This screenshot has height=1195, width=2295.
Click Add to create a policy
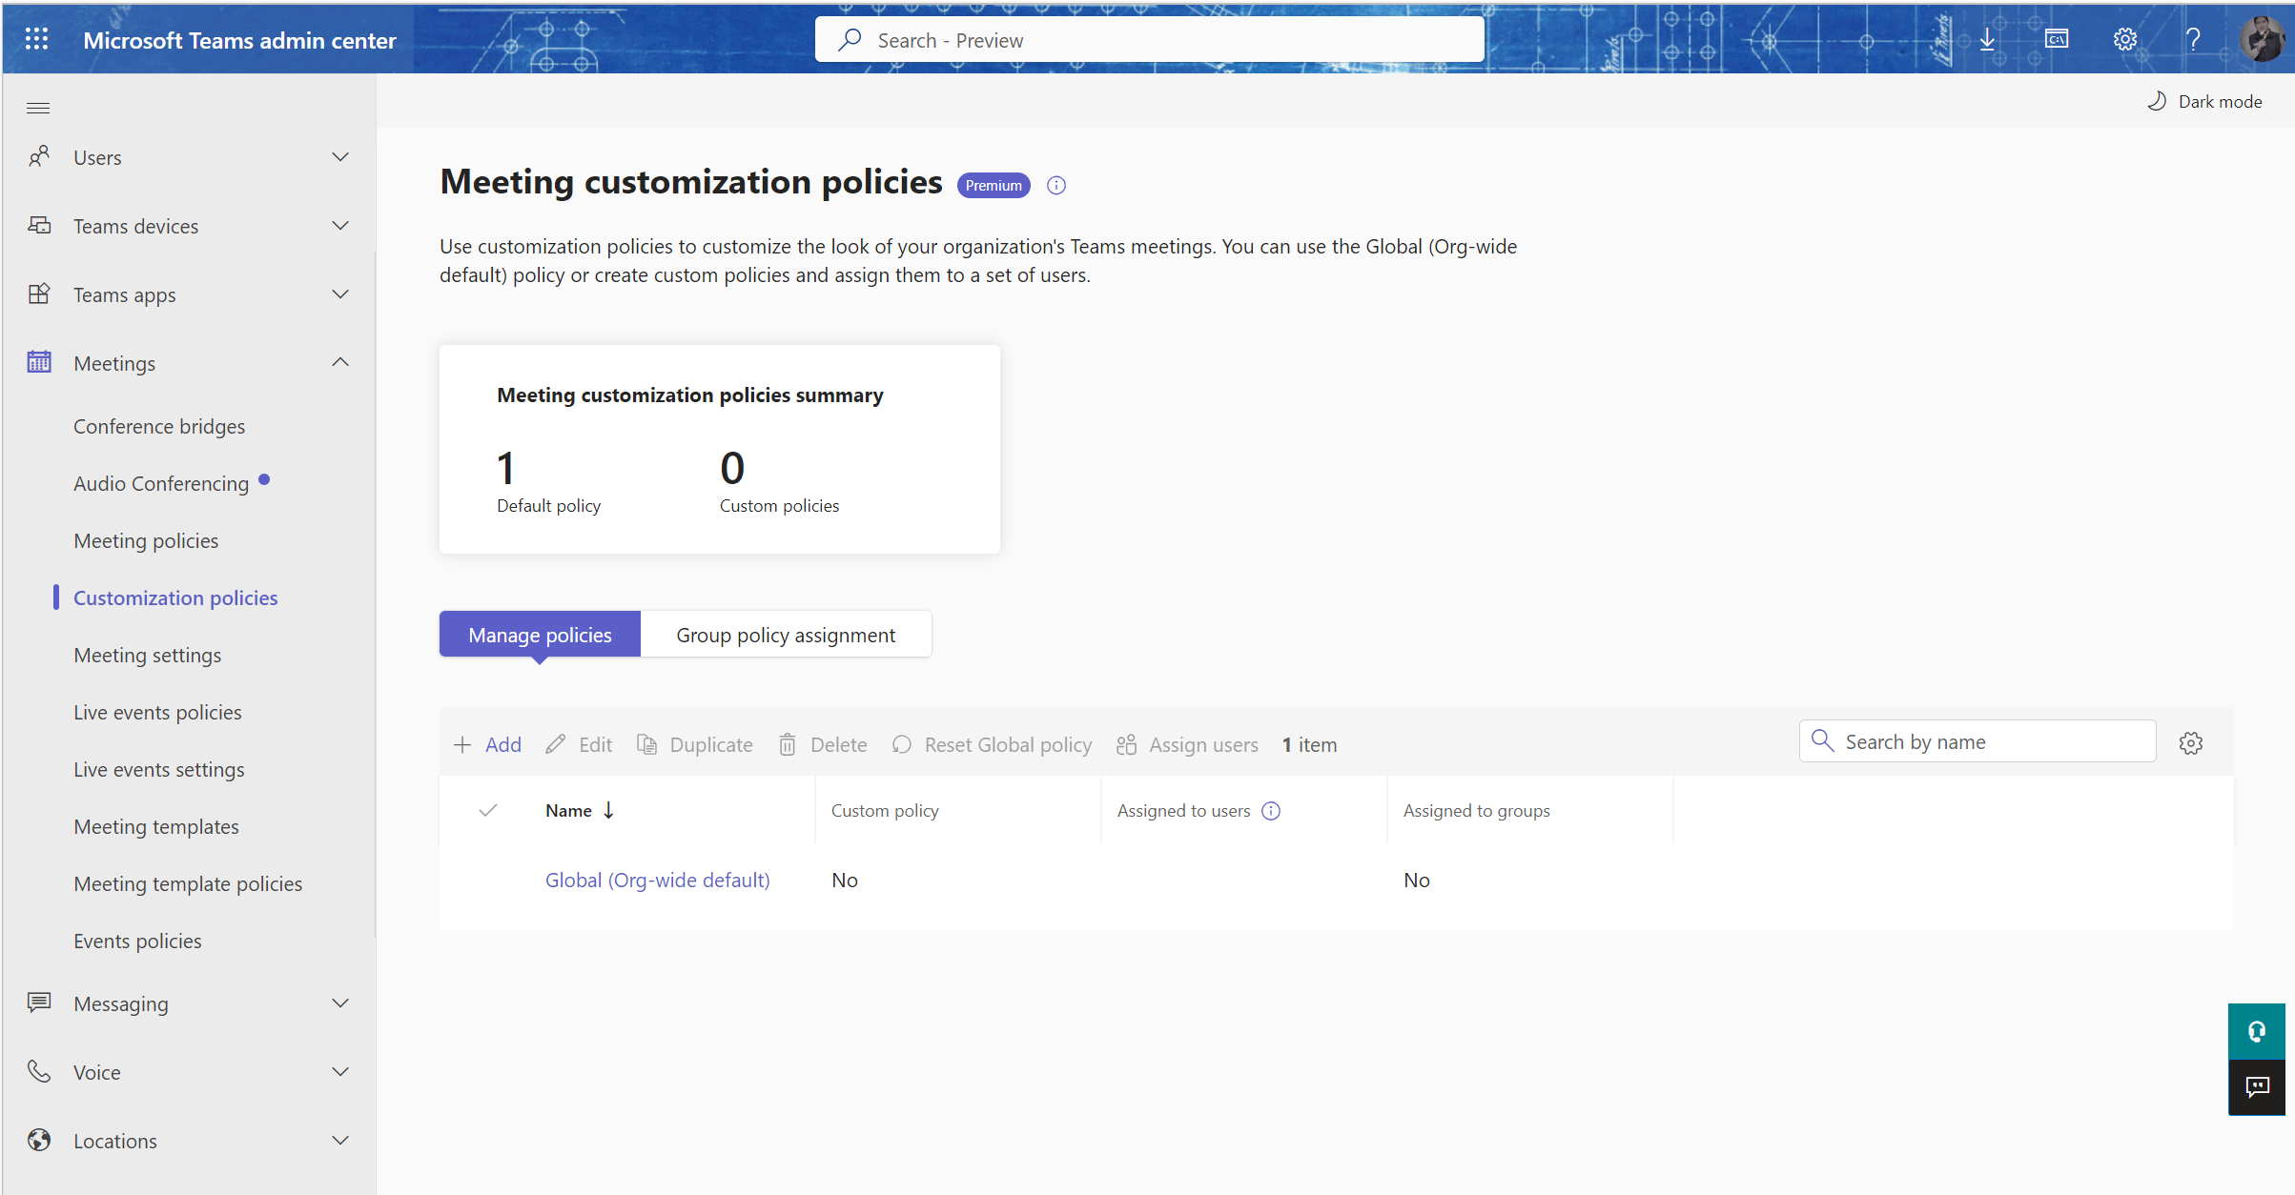tap(488, 744)
